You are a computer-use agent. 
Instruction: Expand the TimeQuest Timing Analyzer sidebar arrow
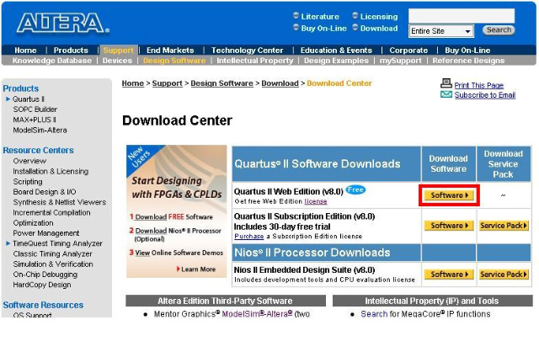coord(8,243)
